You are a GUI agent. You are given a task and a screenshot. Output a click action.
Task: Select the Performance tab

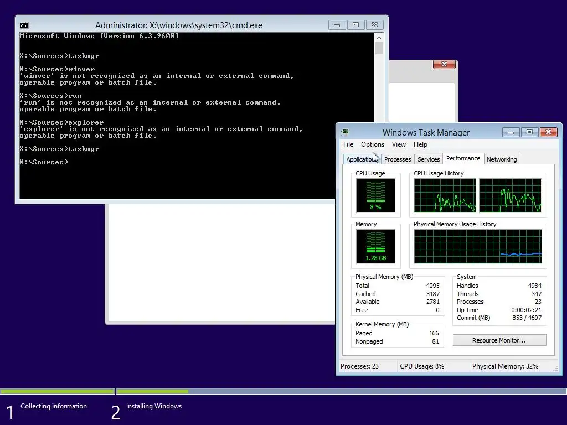pos(463,158)
